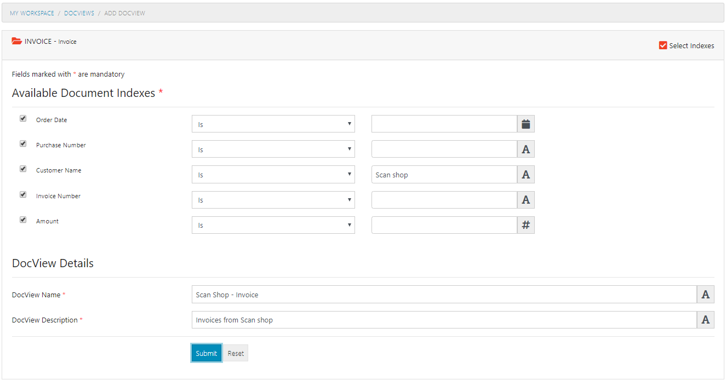This screenshot has width=726, height=386.
Task: Open the Invoice Number condition dropdown
Action: (273, 199)
